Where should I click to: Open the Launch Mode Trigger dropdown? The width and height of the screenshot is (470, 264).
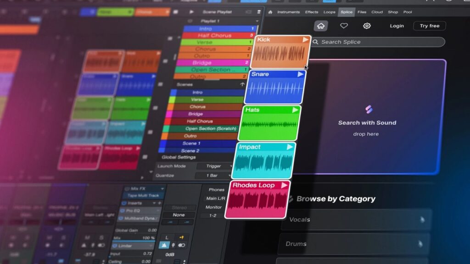click(x=215, y=166)
